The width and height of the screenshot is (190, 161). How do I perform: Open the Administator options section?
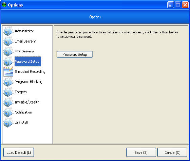(24, 31)
